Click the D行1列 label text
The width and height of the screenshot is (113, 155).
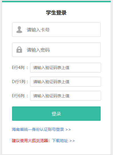19,82
